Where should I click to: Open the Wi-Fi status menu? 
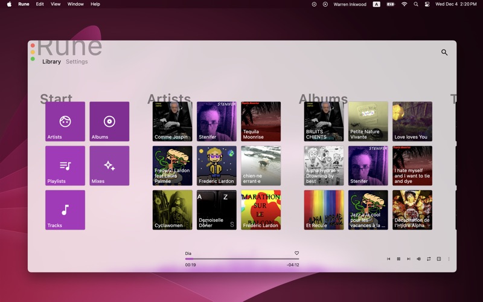tap(404, 4)
